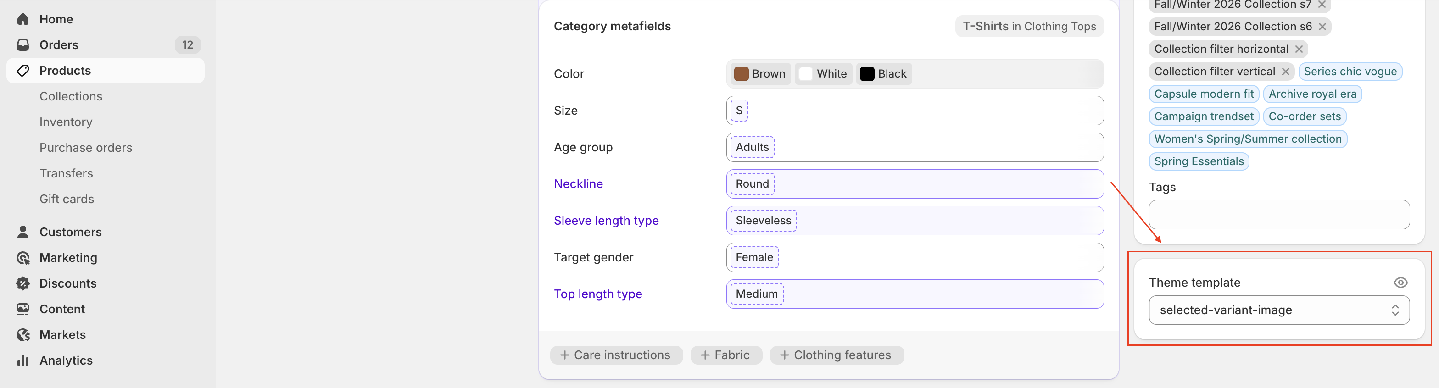Image resolution: width=1439 pixels, height=388 pixels.
Task: Select the Archive royal era collection
Action: [x=1312, y=94]
